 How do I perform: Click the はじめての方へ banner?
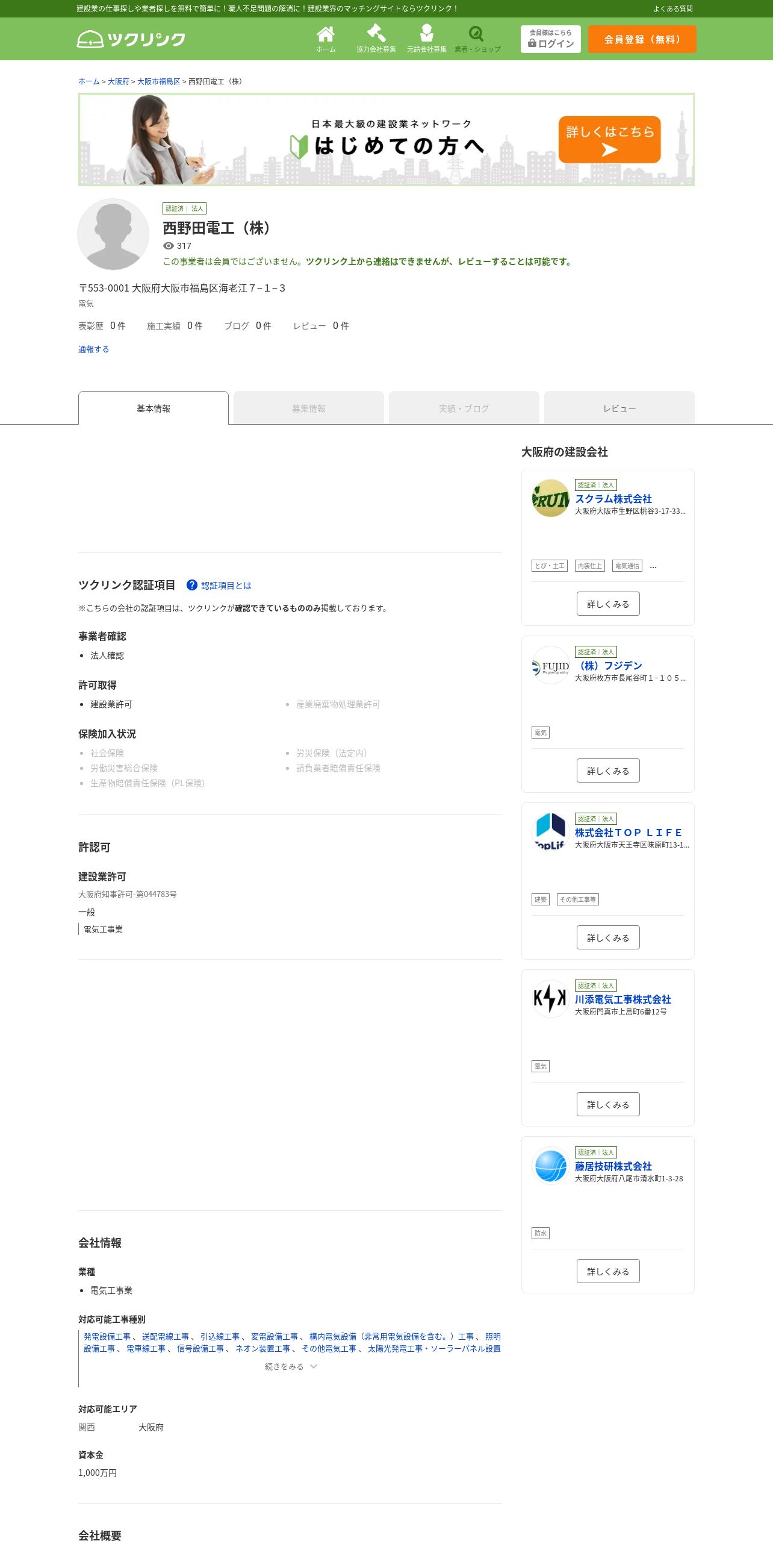coord(386,140)
